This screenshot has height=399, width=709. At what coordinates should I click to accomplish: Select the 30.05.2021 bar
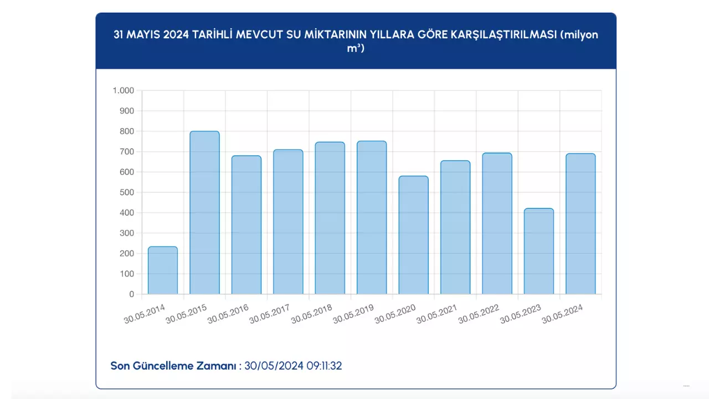click(x=455, y=227)
